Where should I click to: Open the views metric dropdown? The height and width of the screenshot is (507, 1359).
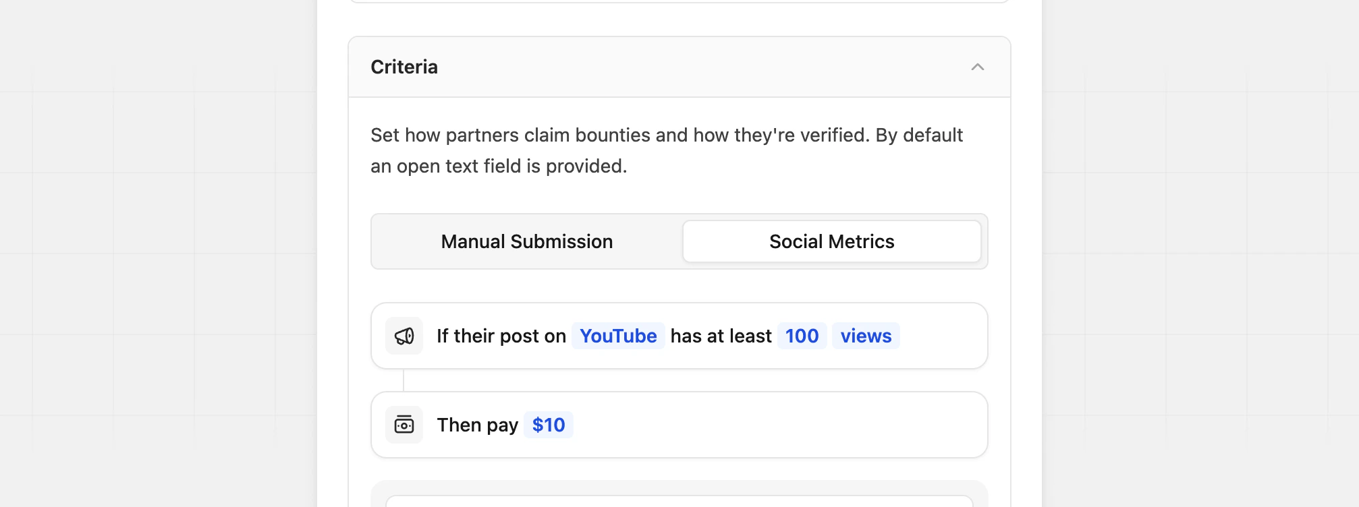pos(865,336)
